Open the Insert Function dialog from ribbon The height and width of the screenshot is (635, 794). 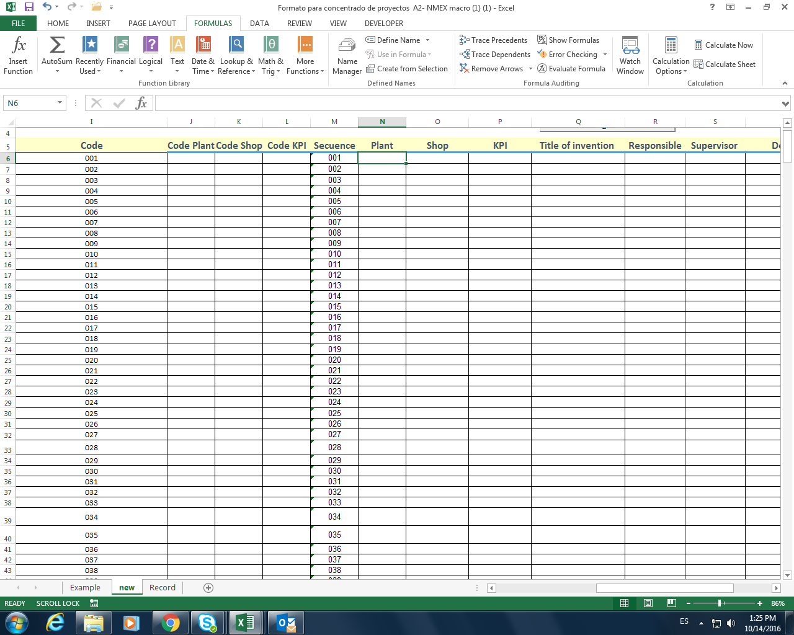tap(19, 55)
